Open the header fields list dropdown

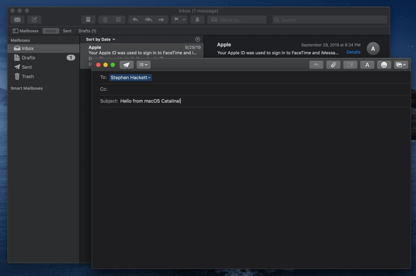(x=143, y=65)
